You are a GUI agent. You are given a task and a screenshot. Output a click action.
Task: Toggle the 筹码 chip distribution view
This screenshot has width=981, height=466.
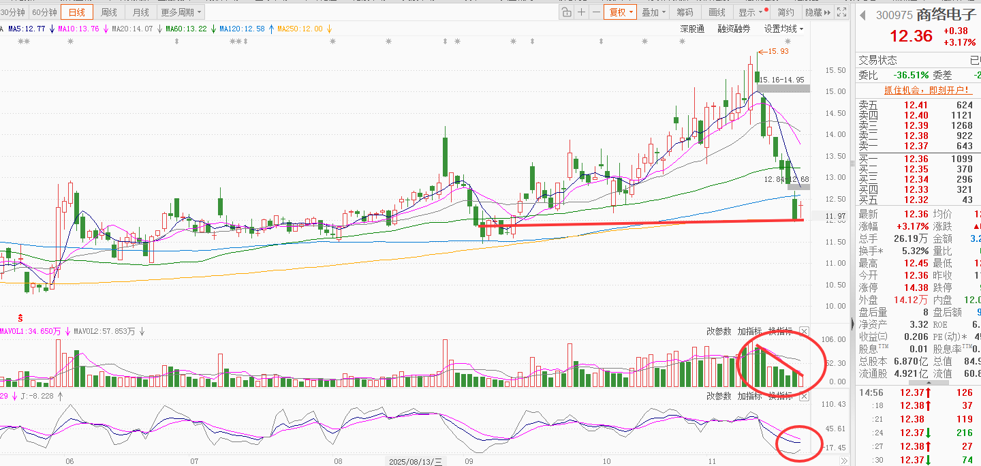tap(685, 12)
